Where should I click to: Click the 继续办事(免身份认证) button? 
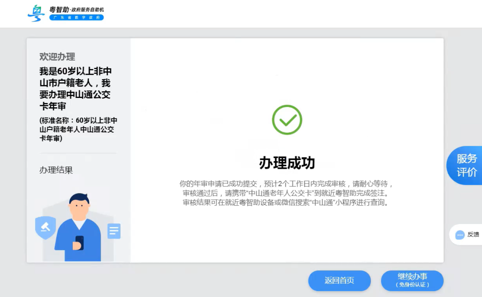point(412,281)
